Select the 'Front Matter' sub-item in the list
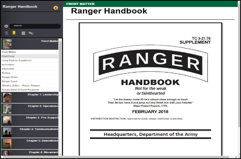This screenshot has width=241, height=159. coord(30,52)
